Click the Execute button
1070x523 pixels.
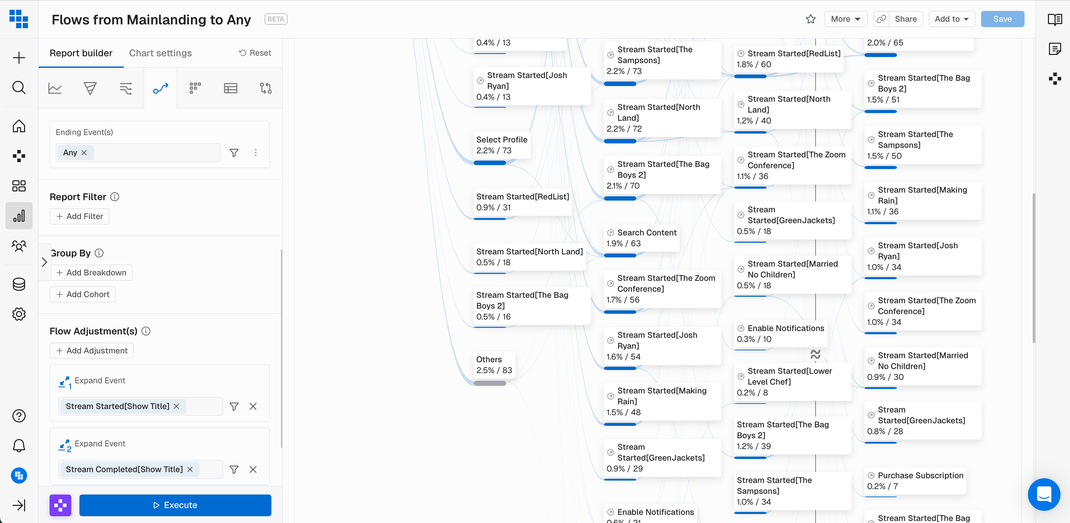pos(175,505)
